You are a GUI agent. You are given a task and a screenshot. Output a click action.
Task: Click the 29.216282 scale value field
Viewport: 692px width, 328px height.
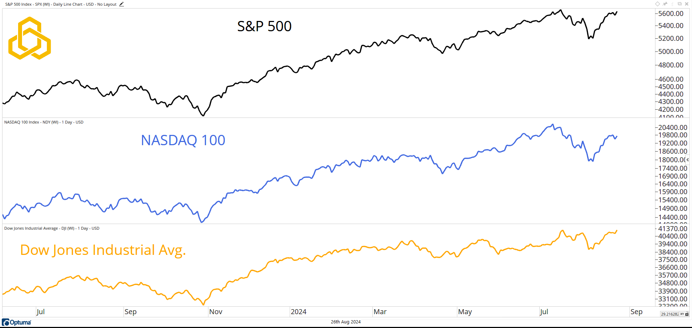click(670, 314)
